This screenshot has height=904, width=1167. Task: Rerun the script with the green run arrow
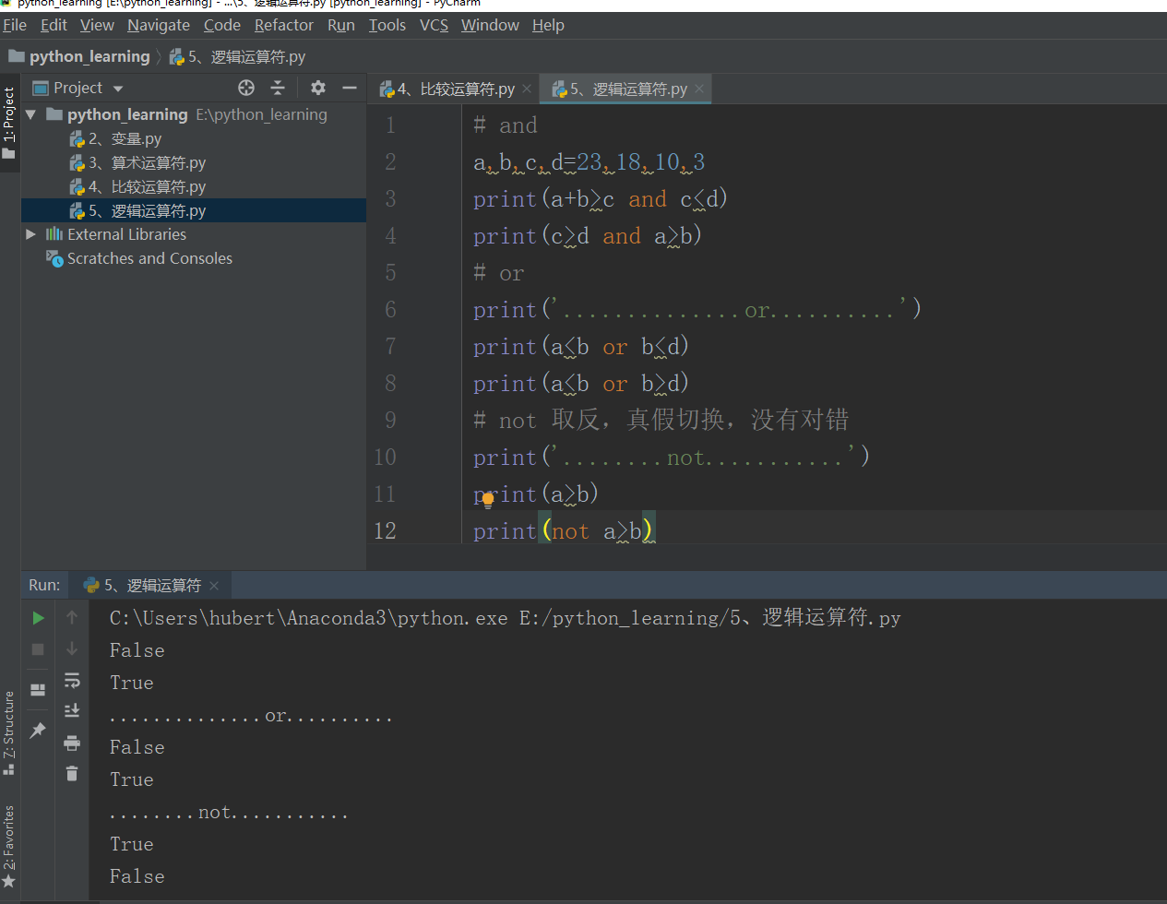37,617
